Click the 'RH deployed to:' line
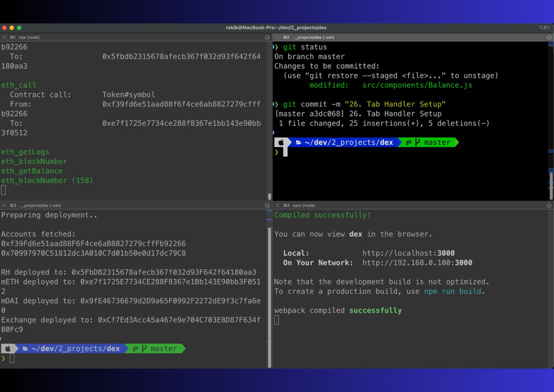The height and width of the screenshot is (392, 554). (128, 272)
